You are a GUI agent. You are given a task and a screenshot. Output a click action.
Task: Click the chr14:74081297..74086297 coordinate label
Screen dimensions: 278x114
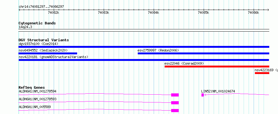coord(41,7)
